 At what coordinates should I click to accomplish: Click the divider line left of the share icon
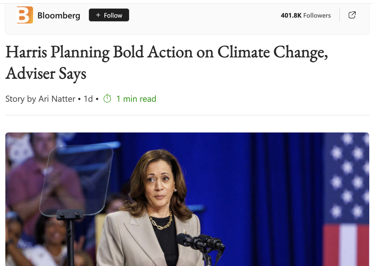(x=340, y=15)
